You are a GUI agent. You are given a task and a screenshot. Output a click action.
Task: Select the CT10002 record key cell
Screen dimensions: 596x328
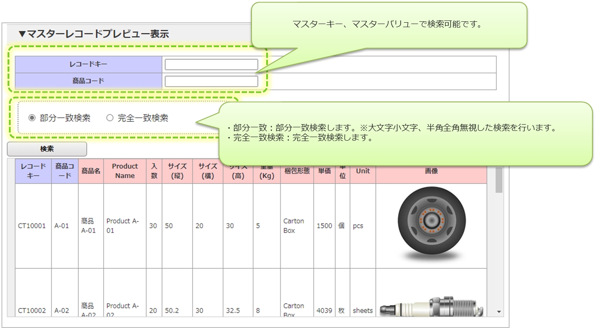click(x=32, y=311)
